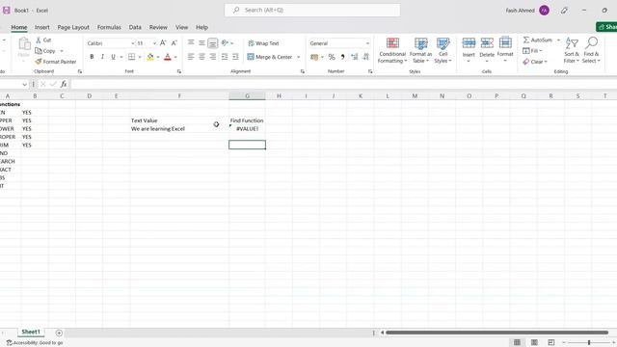617x347 pixels.
Task: Apply Comma Style
Action: click(x=343, y=57)
